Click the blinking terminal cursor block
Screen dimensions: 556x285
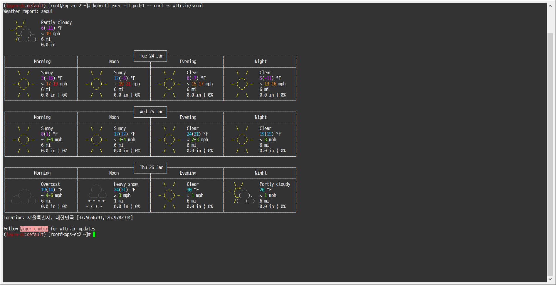(x=94, y=235)
